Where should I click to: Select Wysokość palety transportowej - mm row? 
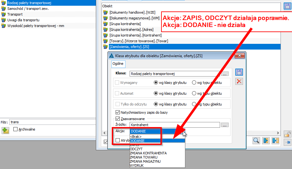pos(48,26)
